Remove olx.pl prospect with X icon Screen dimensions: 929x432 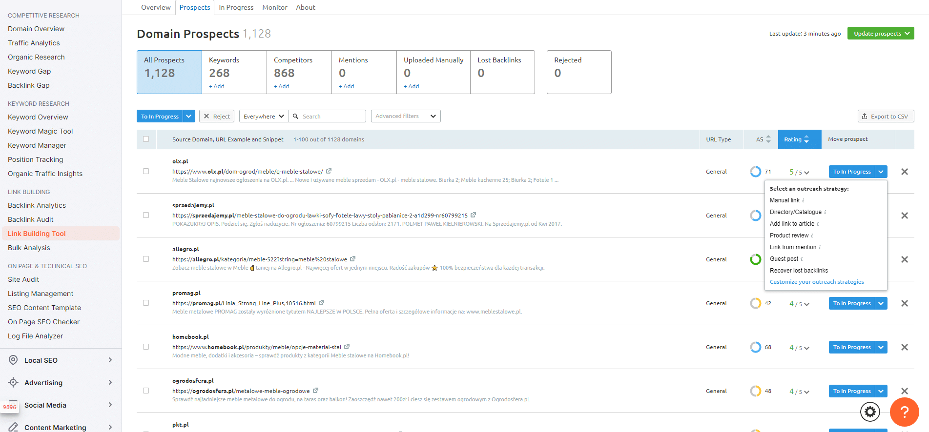(905, 172)
